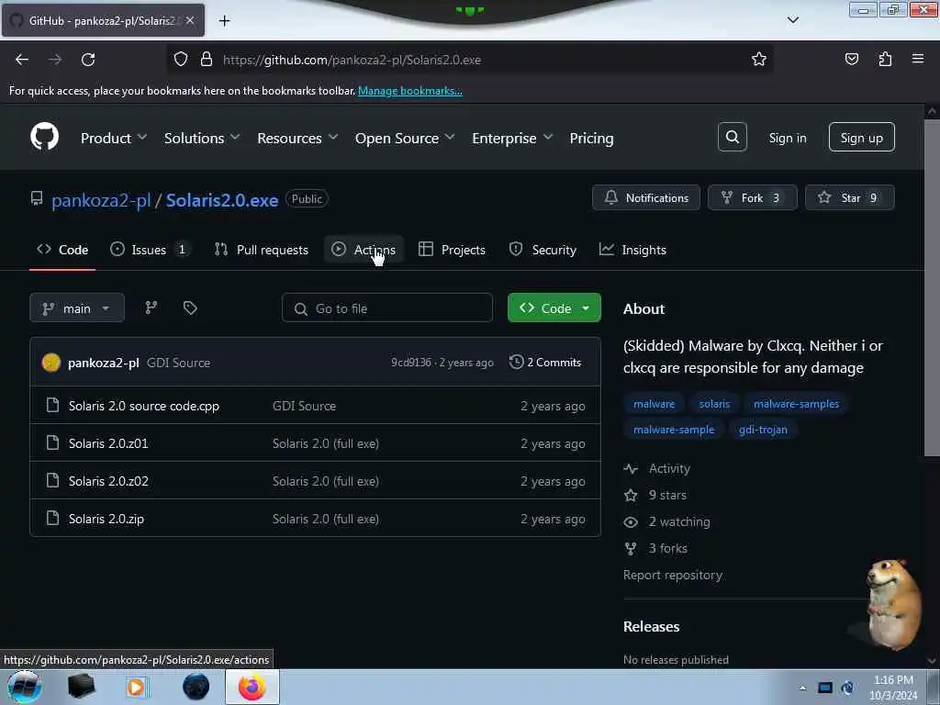Screen dimensions: 940x705
Task: Click the GitHub Octocat logo
Action: coord(44,137)
